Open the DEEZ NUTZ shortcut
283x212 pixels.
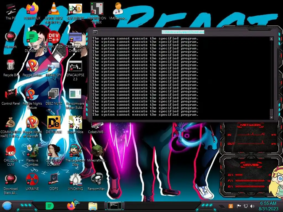pyautogui.click(x=54, y=97)
